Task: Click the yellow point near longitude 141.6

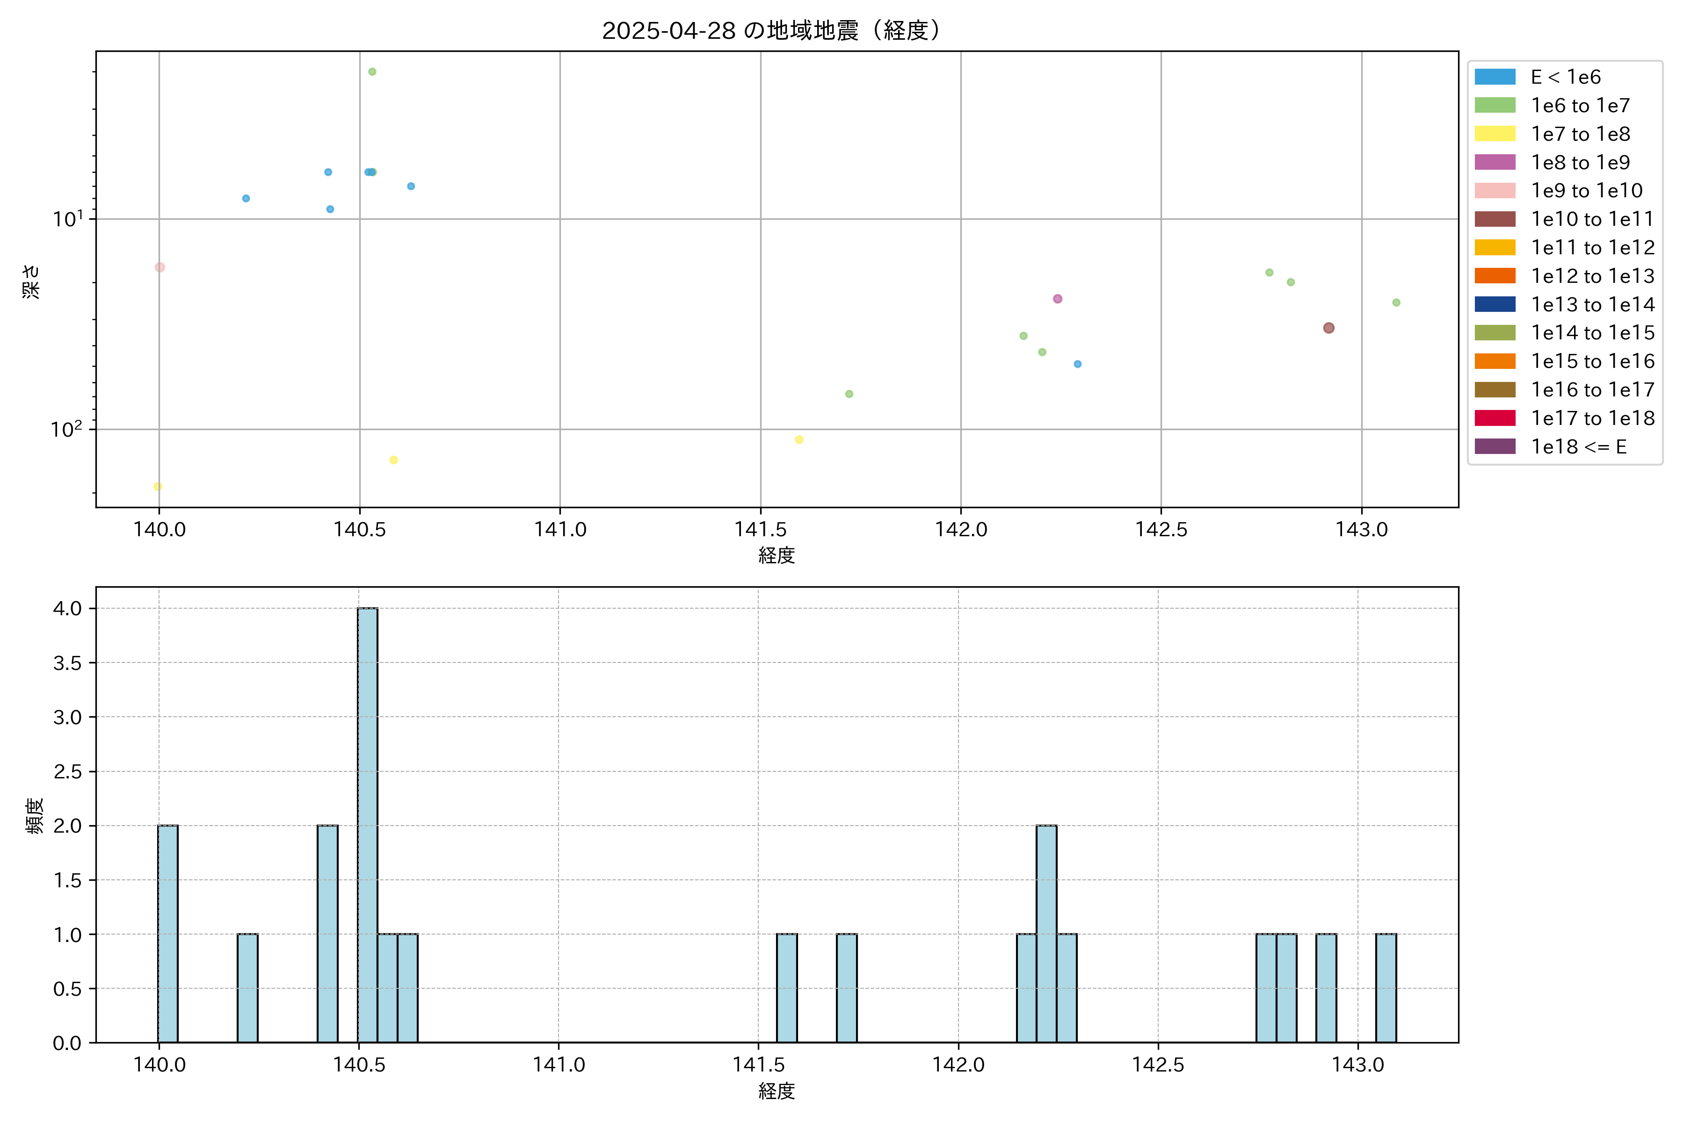Action: point(799,439)
